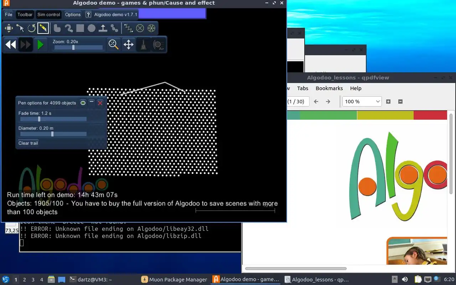The image size is (456, 285).
Task: Select the Brush (hand) tool
Action: click(57, 28)
